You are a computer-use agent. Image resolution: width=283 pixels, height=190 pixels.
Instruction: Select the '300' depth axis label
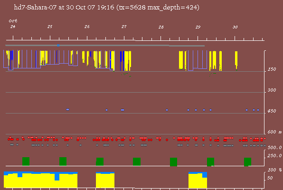[272, 90]
